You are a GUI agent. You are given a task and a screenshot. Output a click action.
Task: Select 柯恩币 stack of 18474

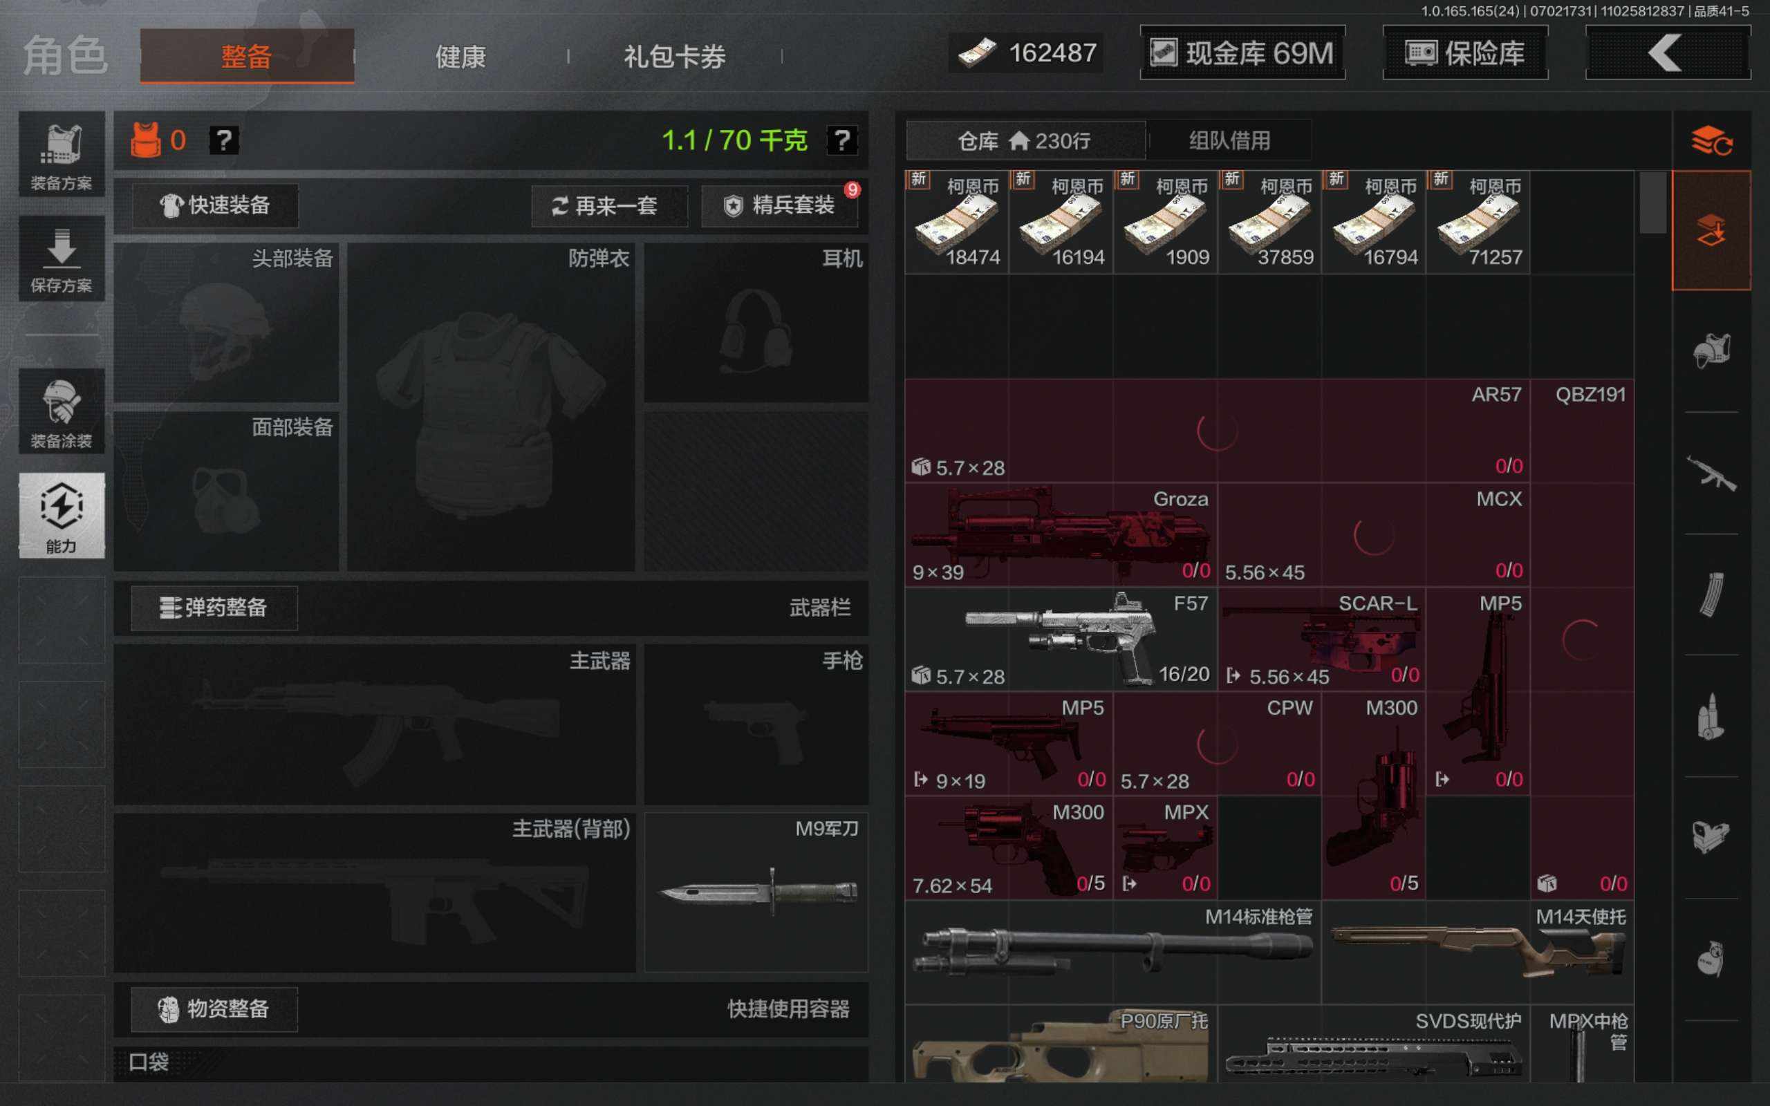(x=957, y=223)
